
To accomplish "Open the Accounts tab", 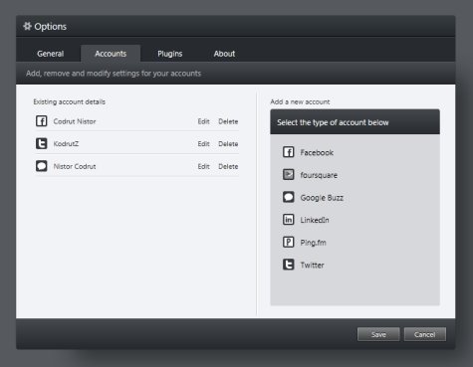I will 111,54.
